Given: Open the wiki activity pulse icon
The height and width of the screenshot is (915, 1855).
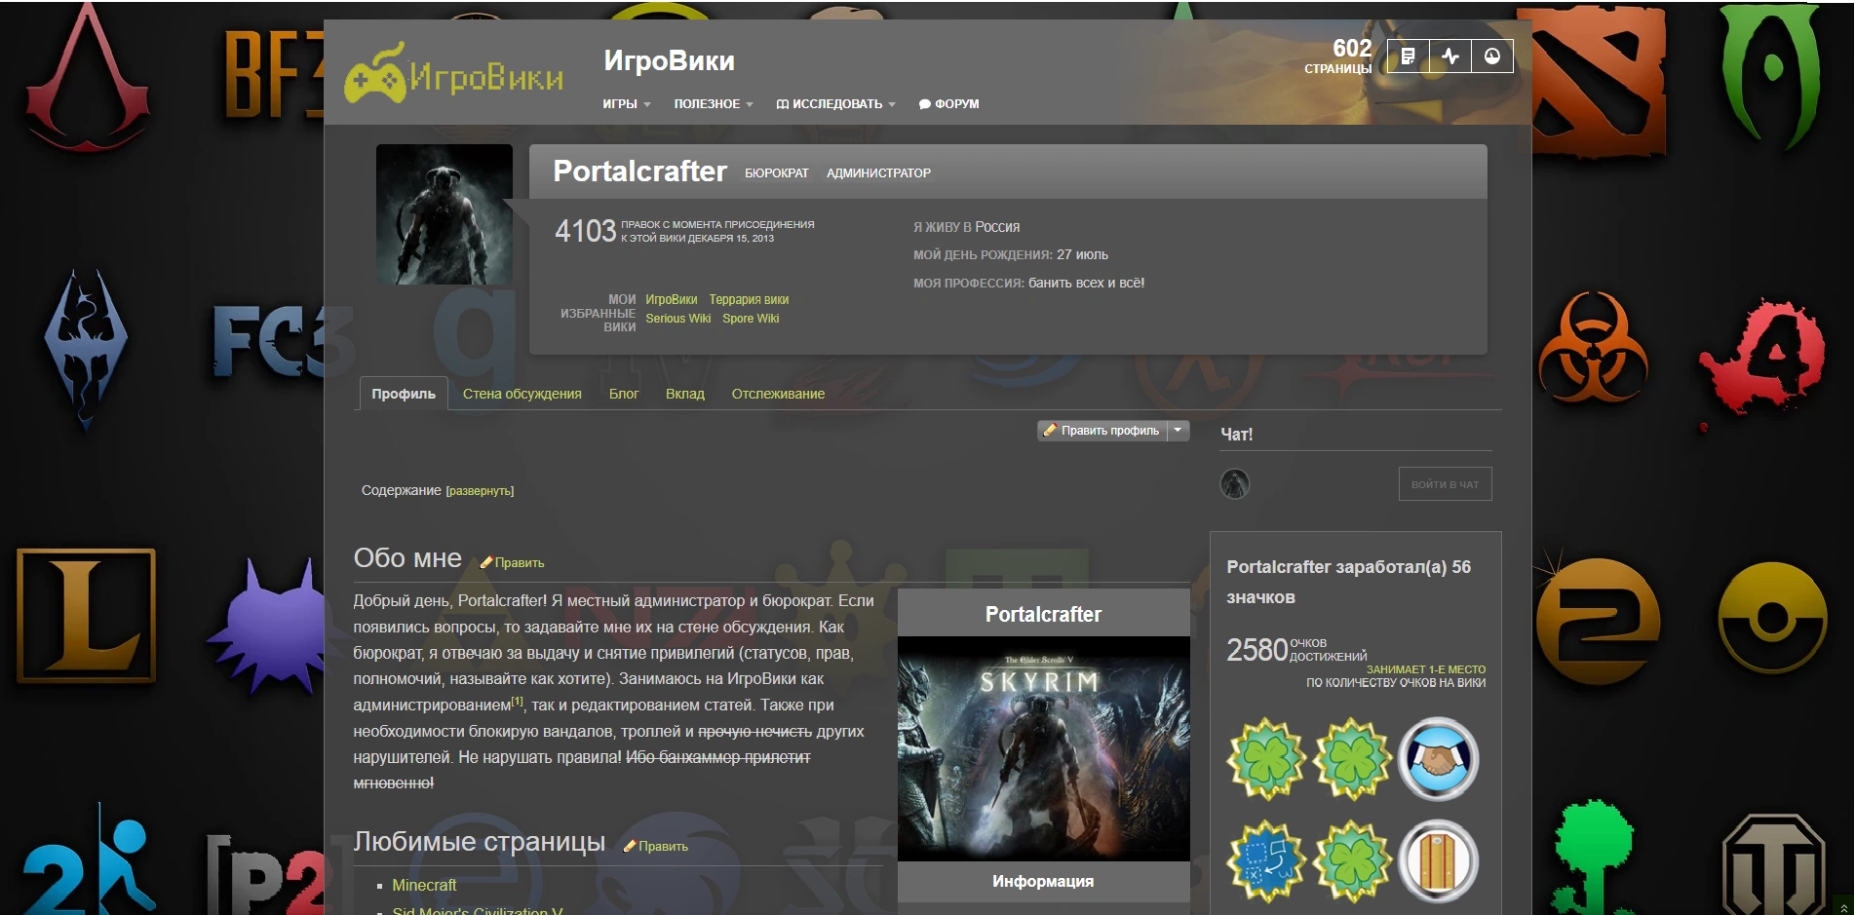Looking at the screenshot, I should 1450,57.
